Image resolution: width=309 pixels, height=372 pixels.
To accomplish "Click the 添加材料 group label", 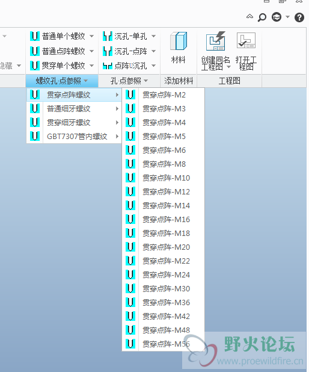I will [179, 81].
